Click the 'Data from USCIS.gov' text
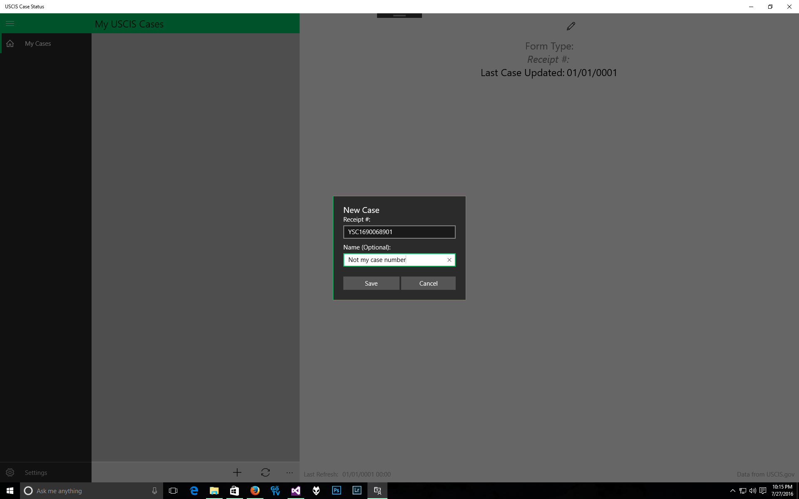 [x=766, y=474]
